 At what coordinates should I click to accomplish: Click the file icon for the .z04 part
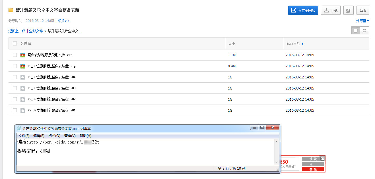click(23, 77)
